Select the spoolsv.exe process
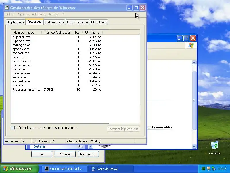Viewport: 230px width, 173px height. click(x=57, y=49)
